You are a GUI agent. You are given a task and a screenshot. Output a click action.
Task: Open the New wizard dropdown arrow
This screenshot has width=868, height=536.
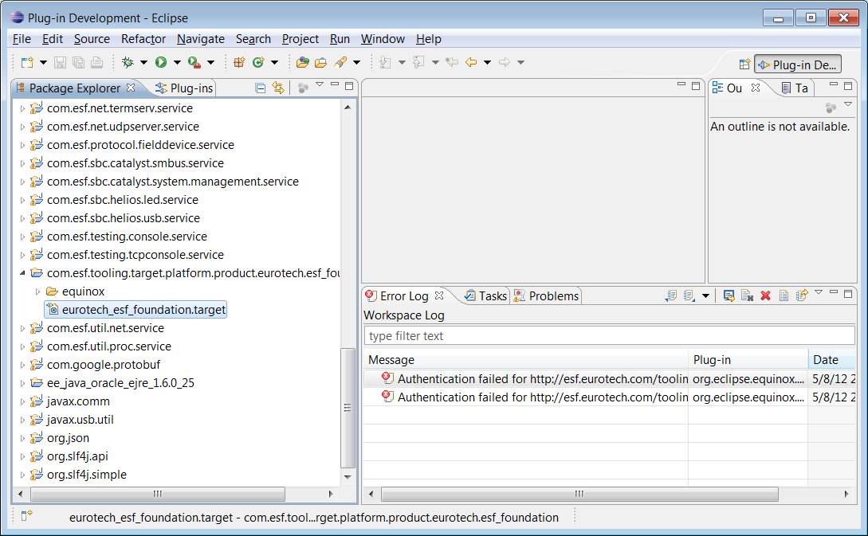click(x=43, y=62)
